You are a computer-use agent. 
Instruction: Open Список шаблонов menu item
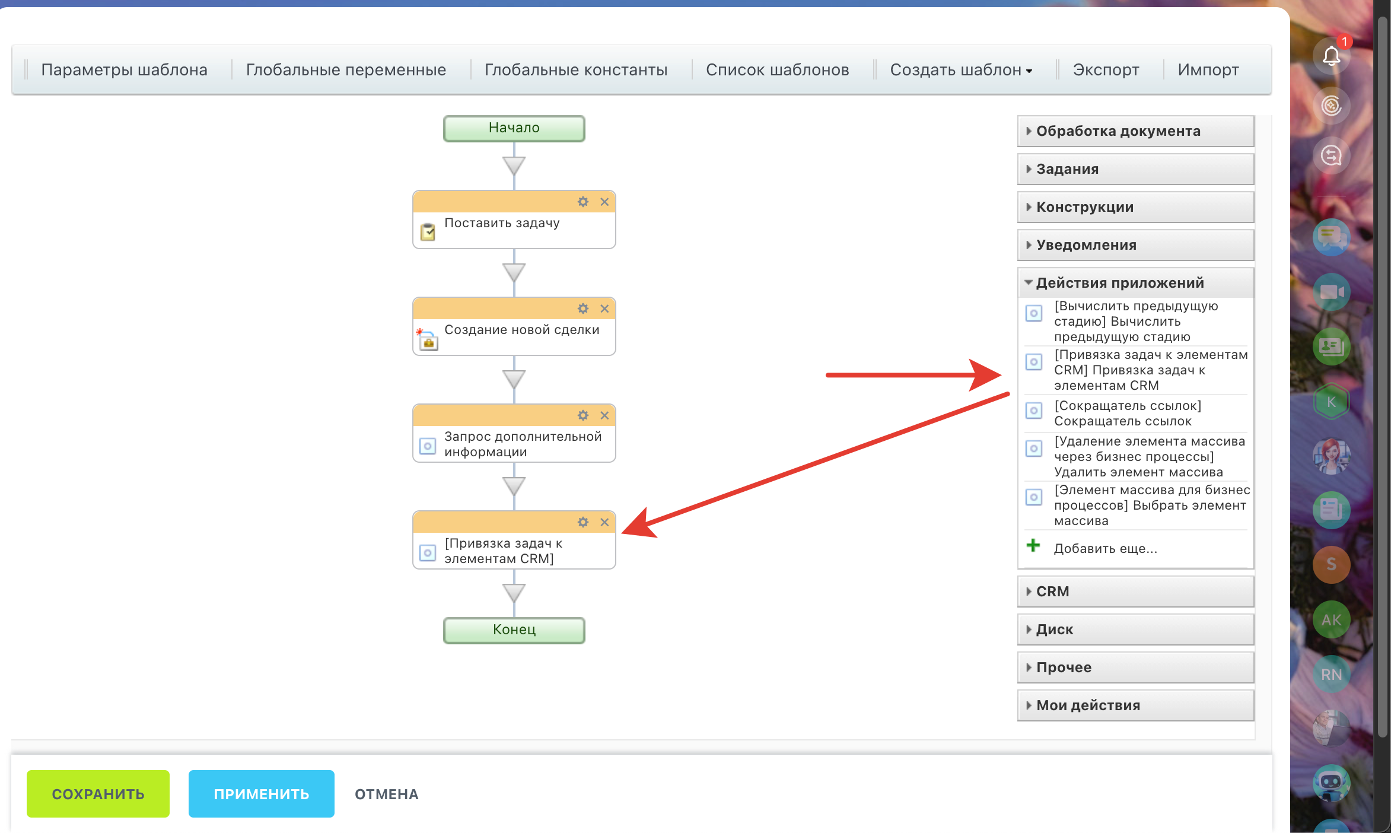(777, 70)
